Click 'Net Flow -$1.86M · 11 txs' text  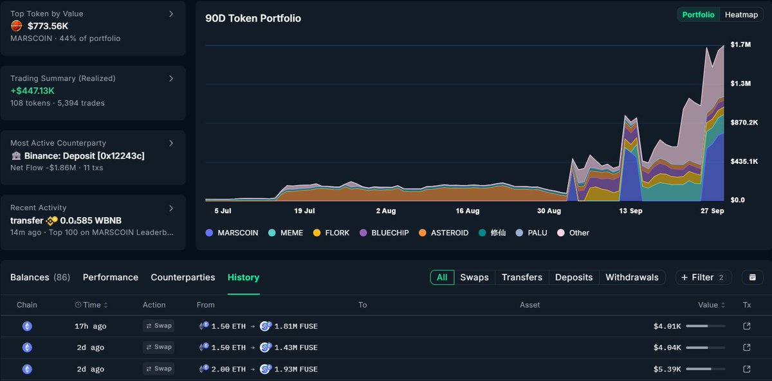(x=57, y=168)
